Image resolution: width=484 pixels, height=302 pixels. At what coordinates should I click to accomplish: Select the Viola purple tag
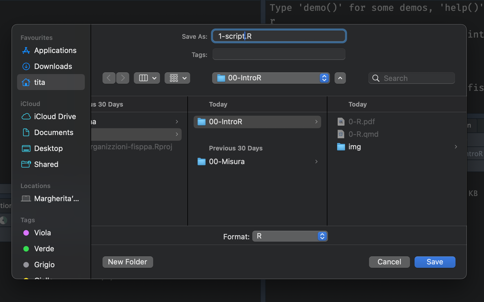pyautogui.click(x=42, y=233)
